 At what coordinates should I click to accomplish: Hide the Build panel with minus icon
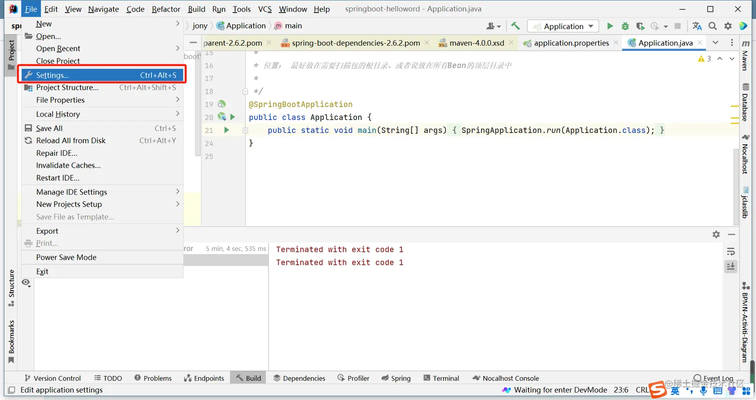point(731,234)
